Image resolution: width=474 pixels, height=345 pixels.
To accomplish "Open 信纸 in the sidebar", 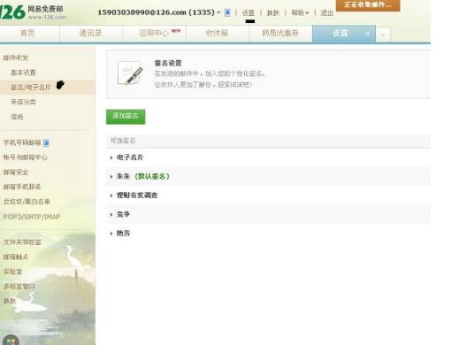I will click(x=17, y=117).
